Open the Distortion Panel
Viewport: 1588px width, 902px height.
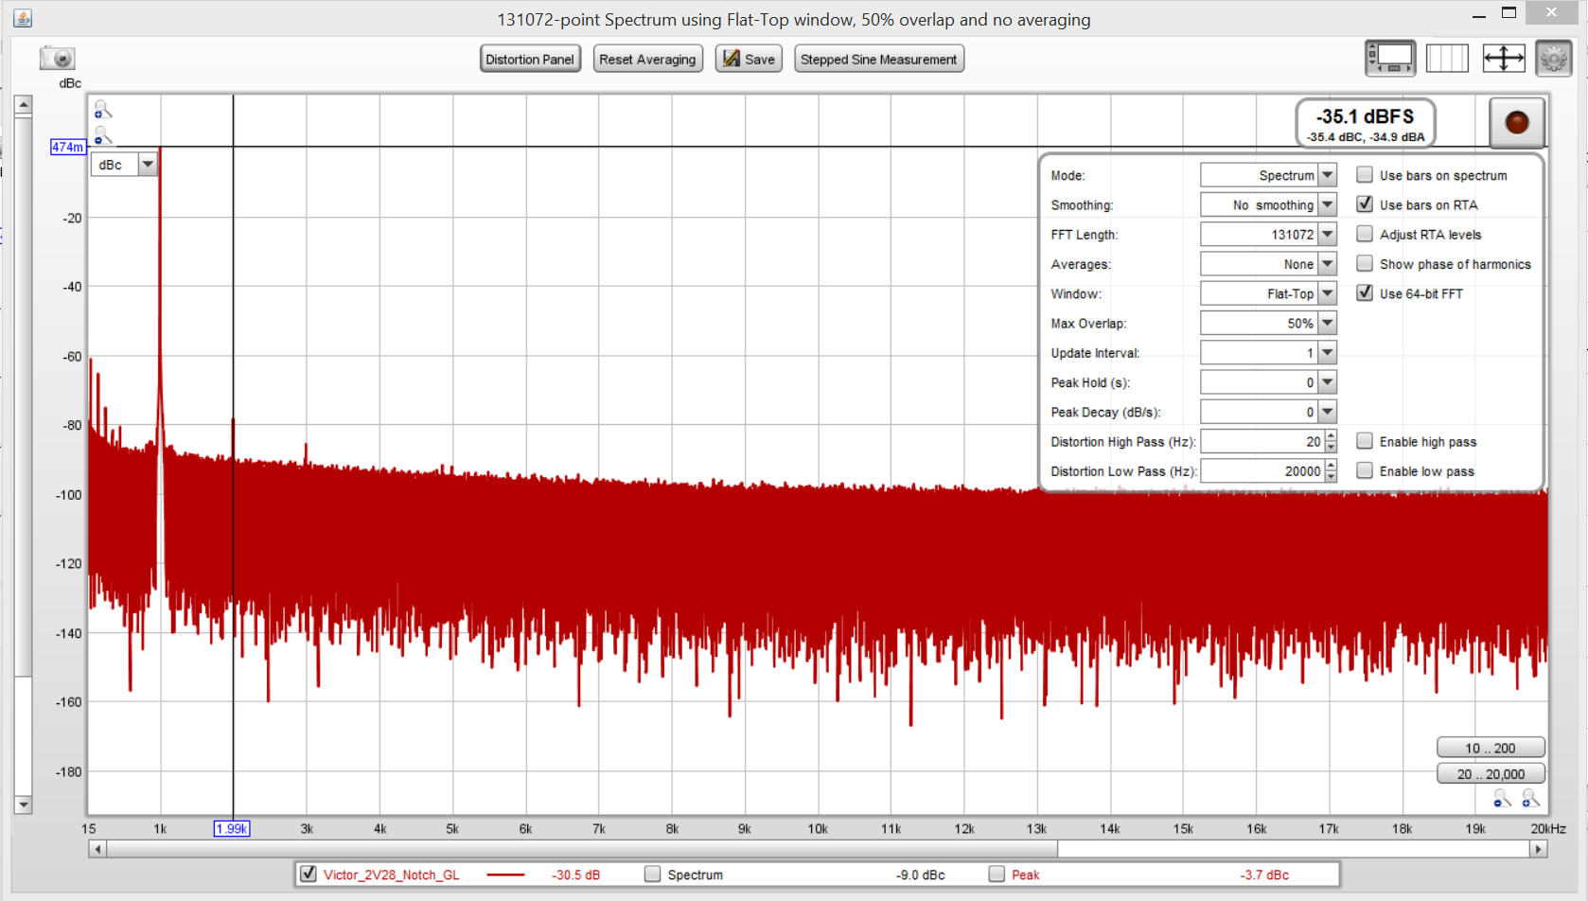530,59
